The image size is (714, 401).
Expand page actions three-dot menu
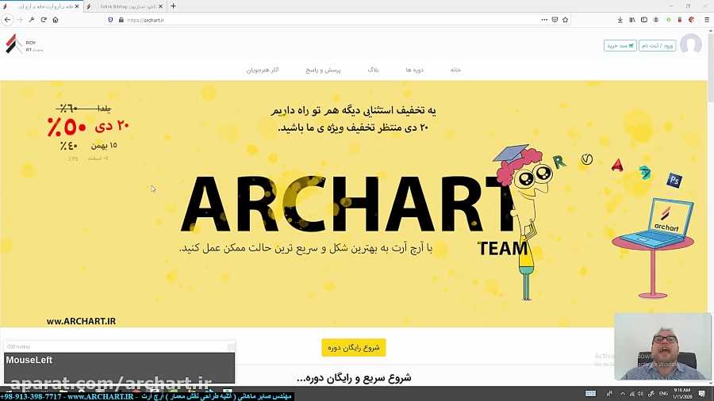click(x=543, y=20)
